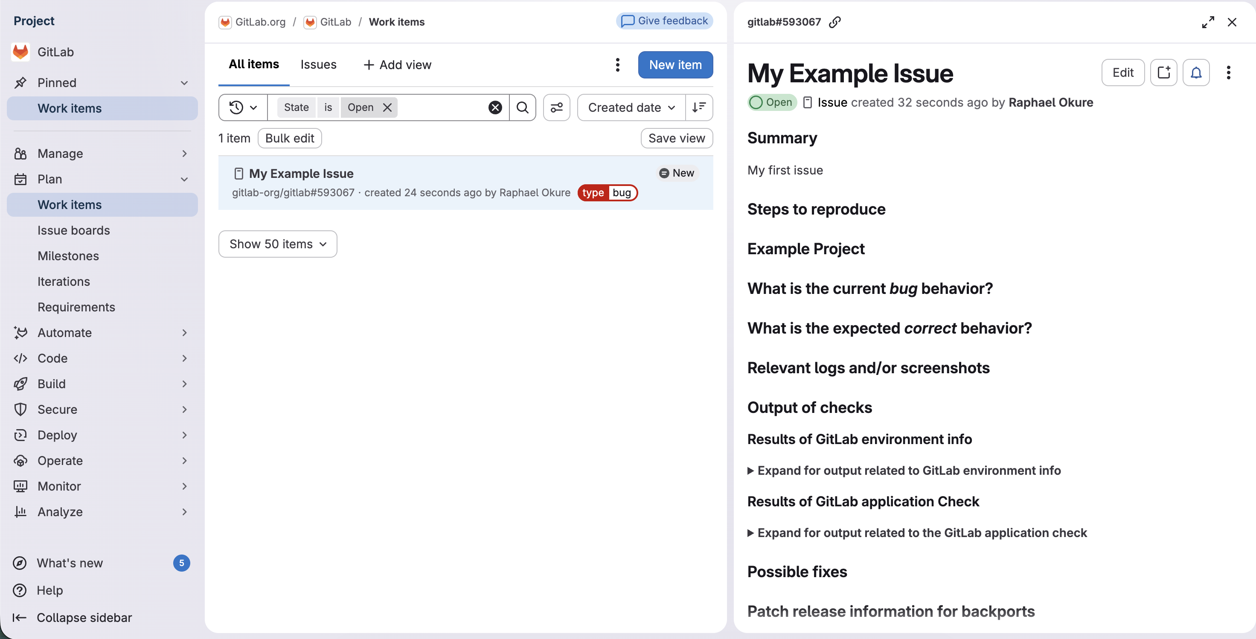Click the type bug label
This screenshot has height=639, width=1256.
pos(607,192)
